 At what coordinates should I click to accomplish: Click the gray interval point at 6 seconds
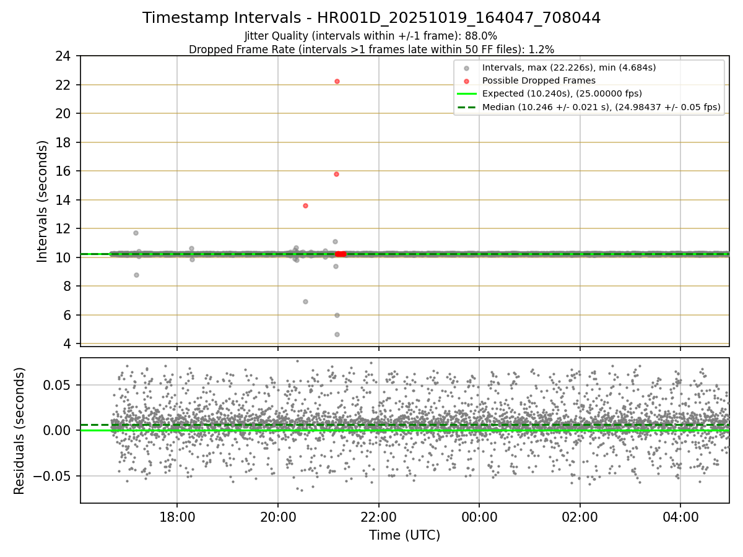coord(337,315)
